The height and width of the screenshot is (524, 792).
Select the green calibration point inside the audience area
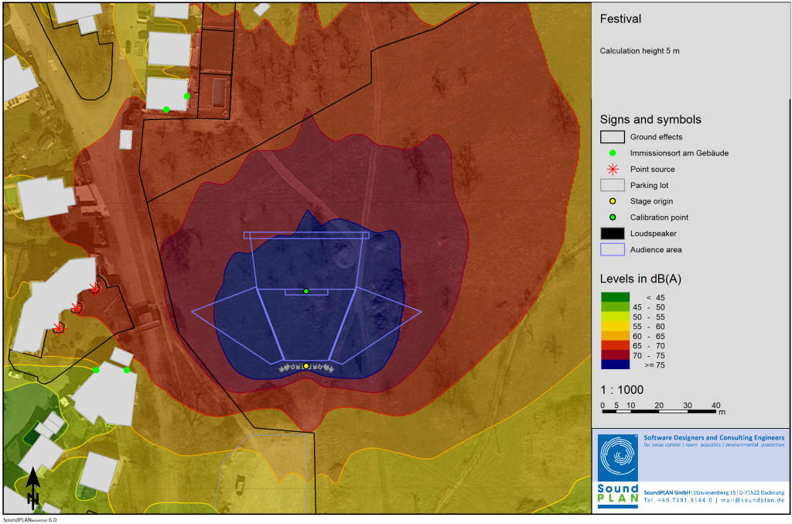(305, 290)
